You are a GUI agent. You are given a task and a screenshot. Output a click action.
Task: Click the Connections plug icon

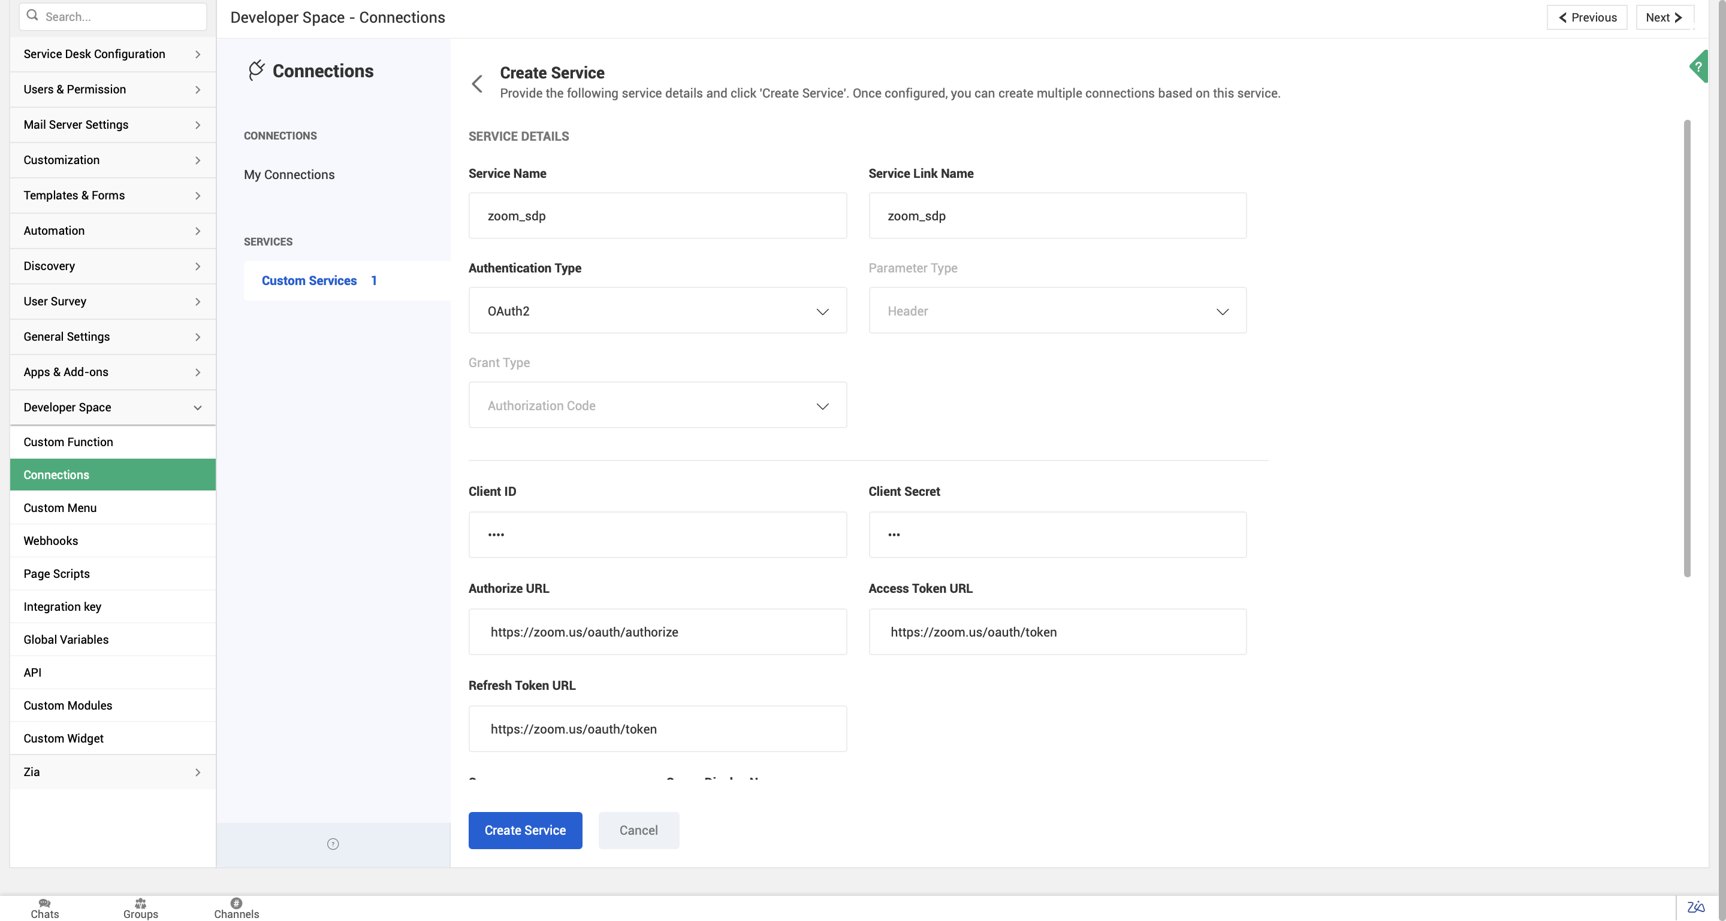tap(256, 70)
